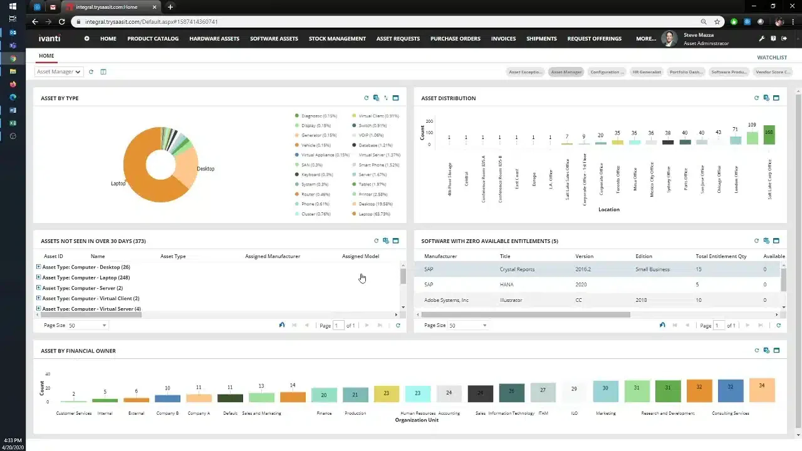Image resolution: width=802 pixels, height=451 pixels.
Task: Maximize the Software Zero Entitlements widget
Action: tap(776, 241)
